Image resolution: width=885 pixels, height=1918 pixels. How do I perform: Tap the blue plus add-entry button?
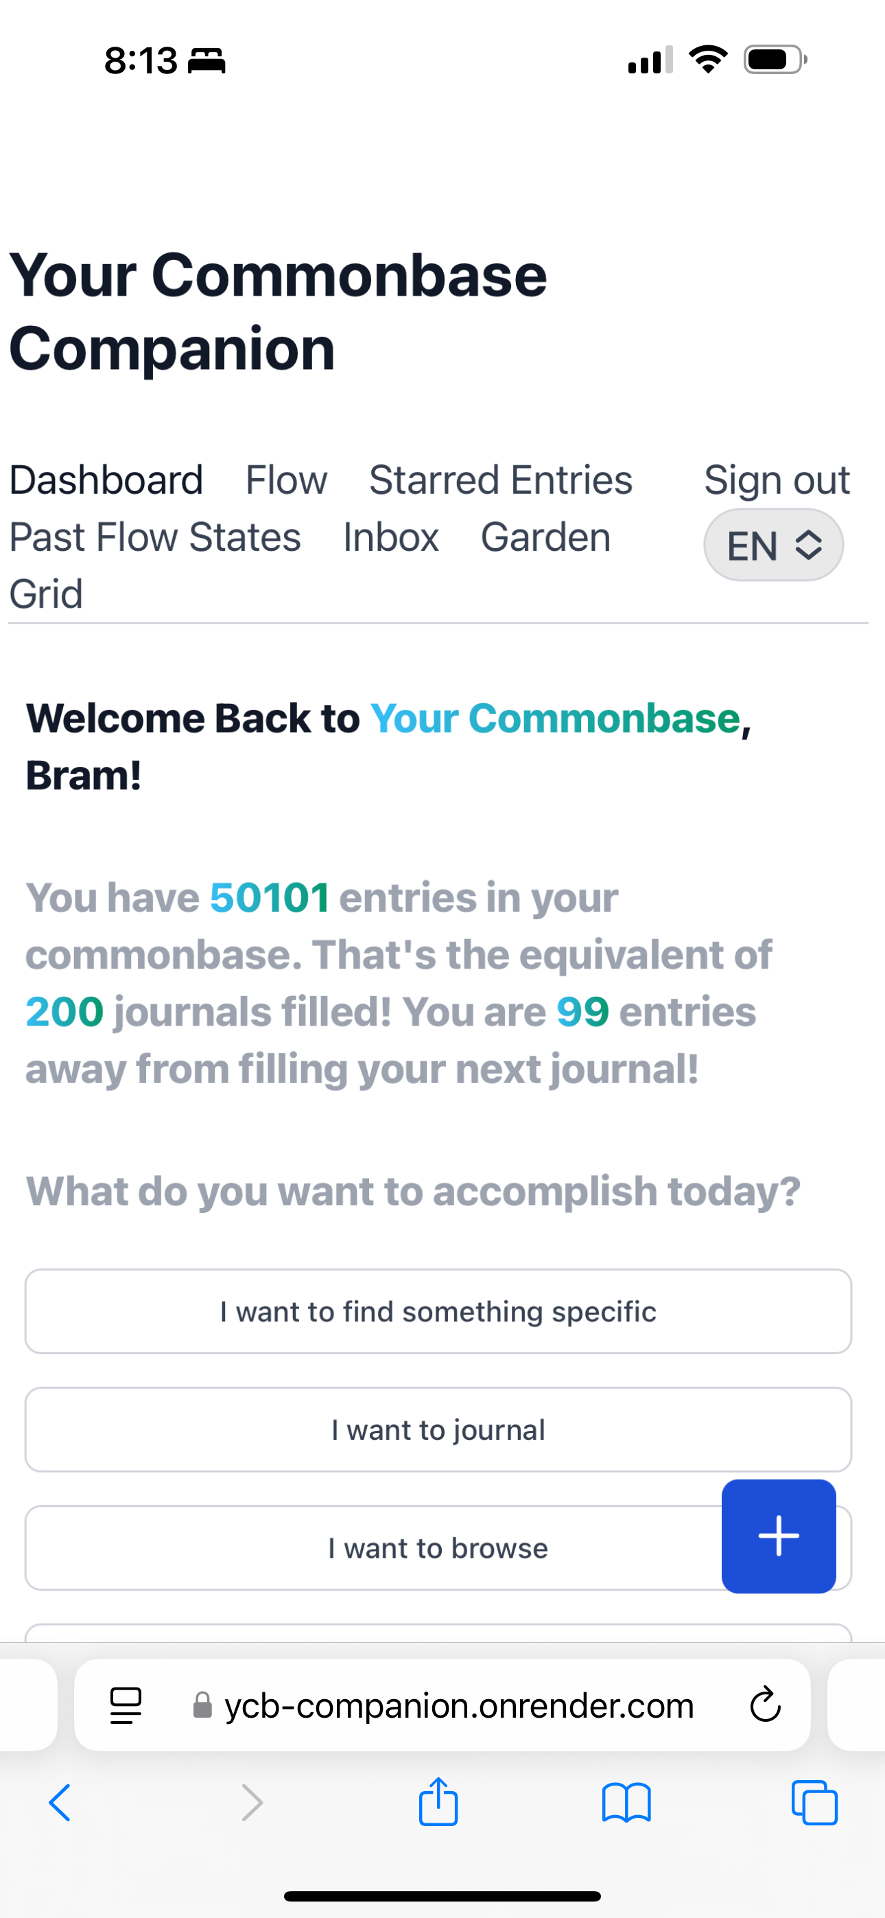[x=779, y=1535]
